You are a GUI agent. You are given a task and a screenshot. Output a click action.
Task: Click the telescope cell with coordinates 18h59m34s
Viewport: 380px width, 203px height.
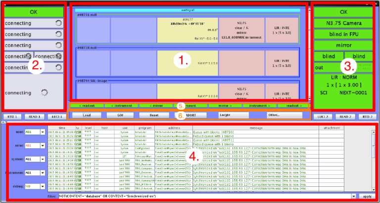(188, 30)
